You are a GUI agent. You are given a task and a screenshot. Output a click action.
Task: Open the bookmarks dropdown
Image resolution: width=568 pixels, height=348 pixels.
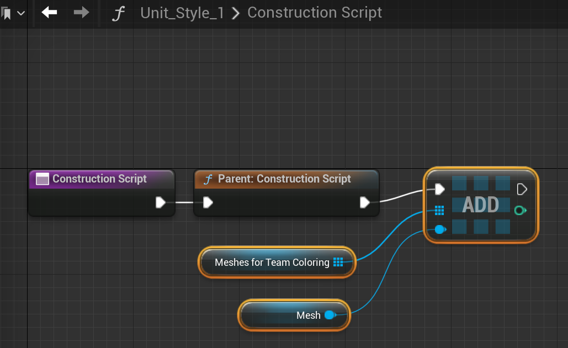click(14, 13)
